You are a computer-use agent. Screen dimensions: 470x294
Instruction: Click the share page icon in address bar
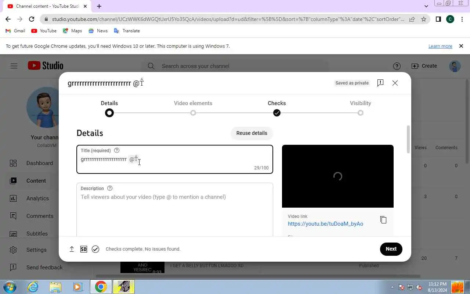pyautogui.click(x=412, y=19)
